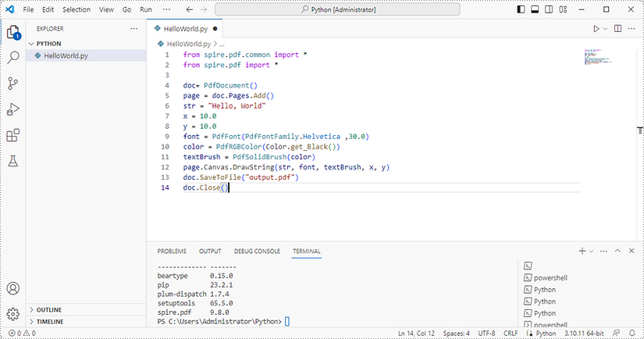Change file encoding UTF-8

486,334
